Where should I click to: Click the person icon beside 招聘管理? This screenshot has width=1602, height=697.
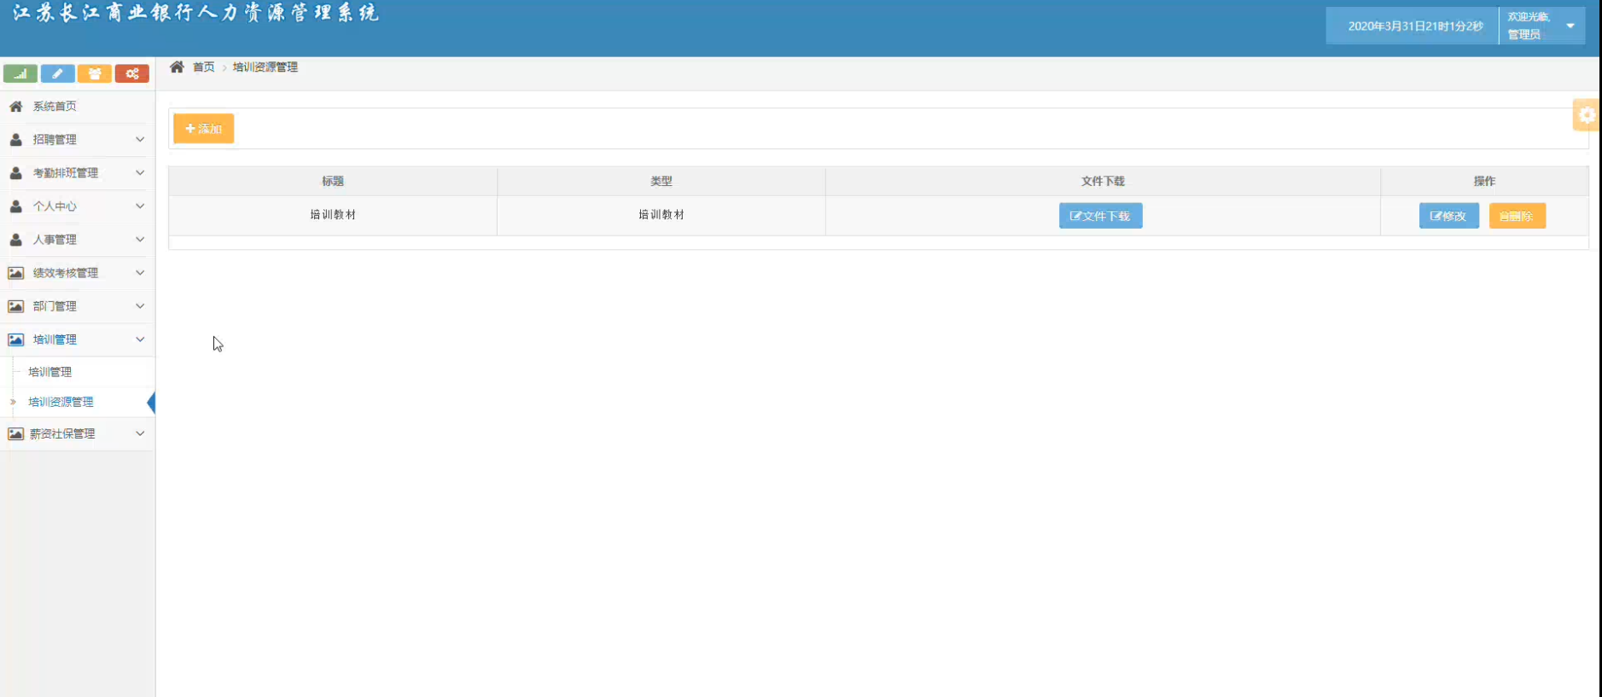[15, 139]
